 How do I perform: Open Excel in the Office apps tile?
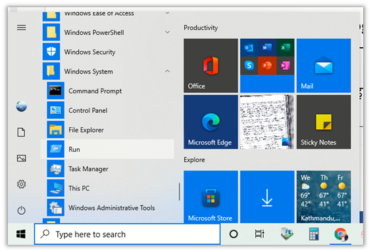pos(285,48)
